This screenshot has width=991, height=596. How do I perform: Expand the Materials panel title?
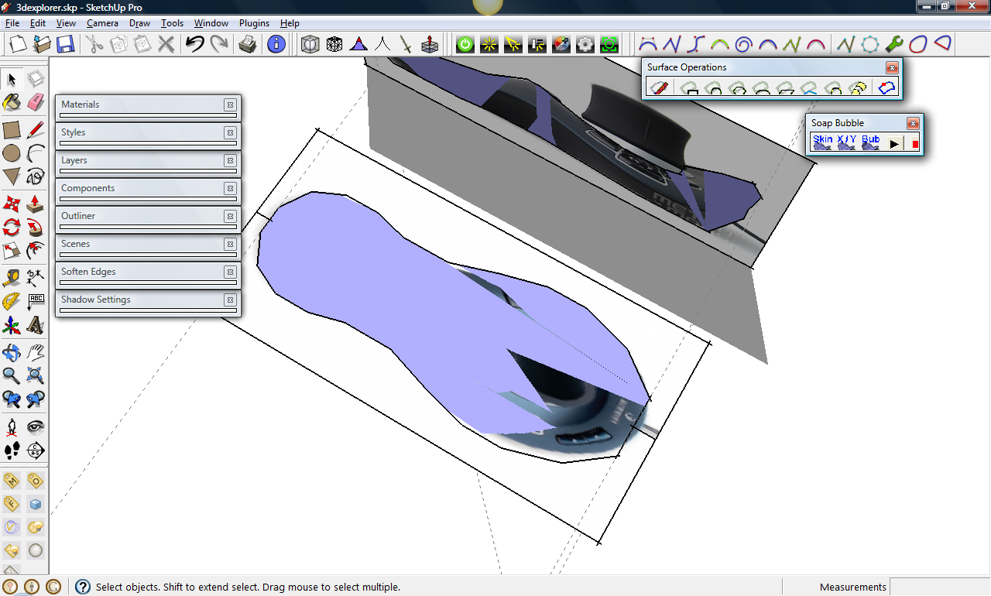81,104
